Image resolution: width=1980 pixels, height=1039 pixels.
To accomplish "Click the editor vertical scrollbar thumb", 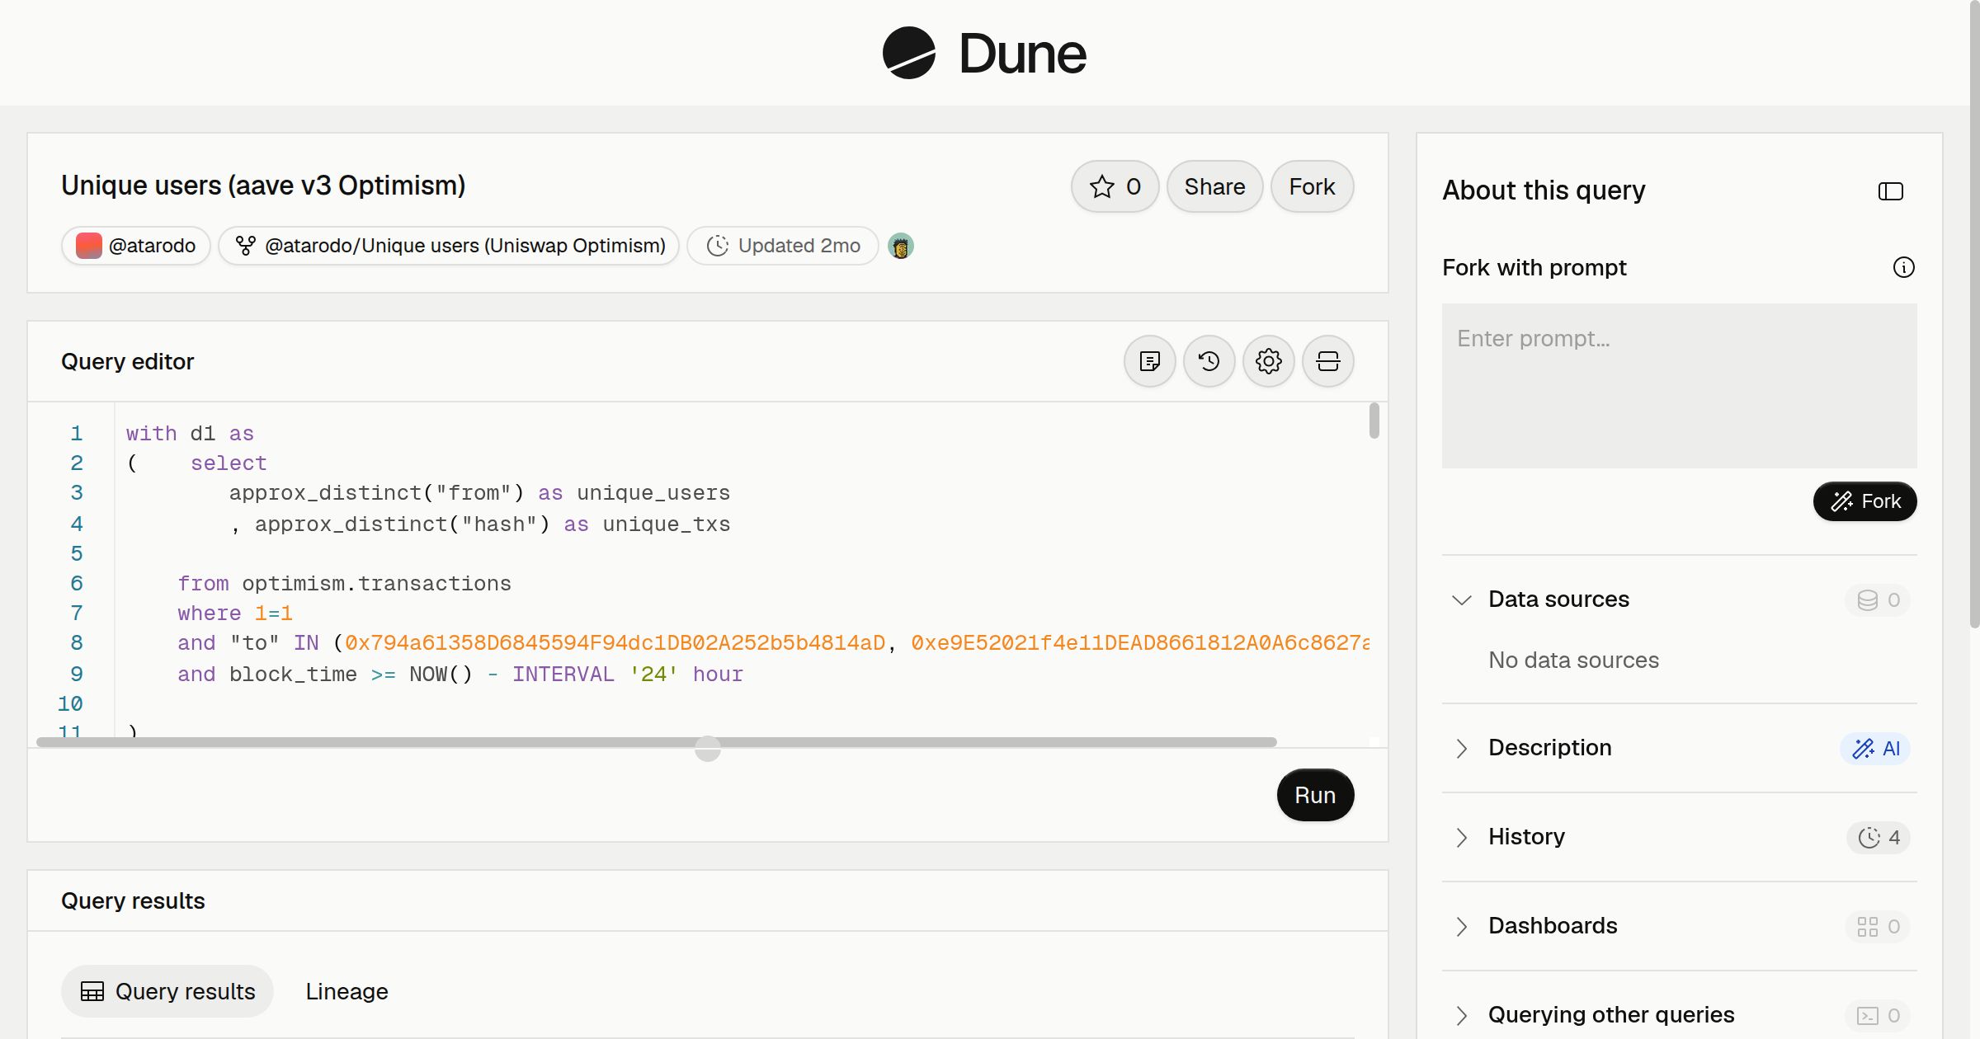I will (x=1374, y=421).
